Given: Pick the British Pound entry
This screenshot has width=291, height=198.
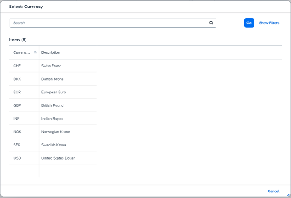Looking at the screenshot, I should point(52,105).
